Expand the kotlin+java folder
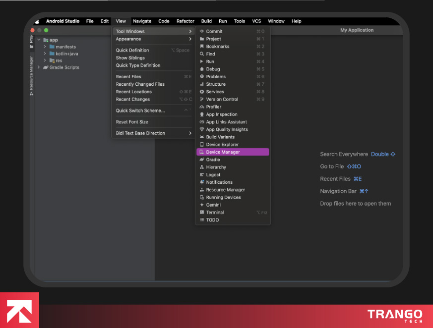Screen dimensions: 433x328 coord(44,54)
